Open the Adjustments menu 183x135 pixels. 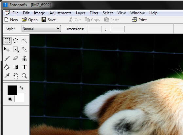click(x=60, y=13)
